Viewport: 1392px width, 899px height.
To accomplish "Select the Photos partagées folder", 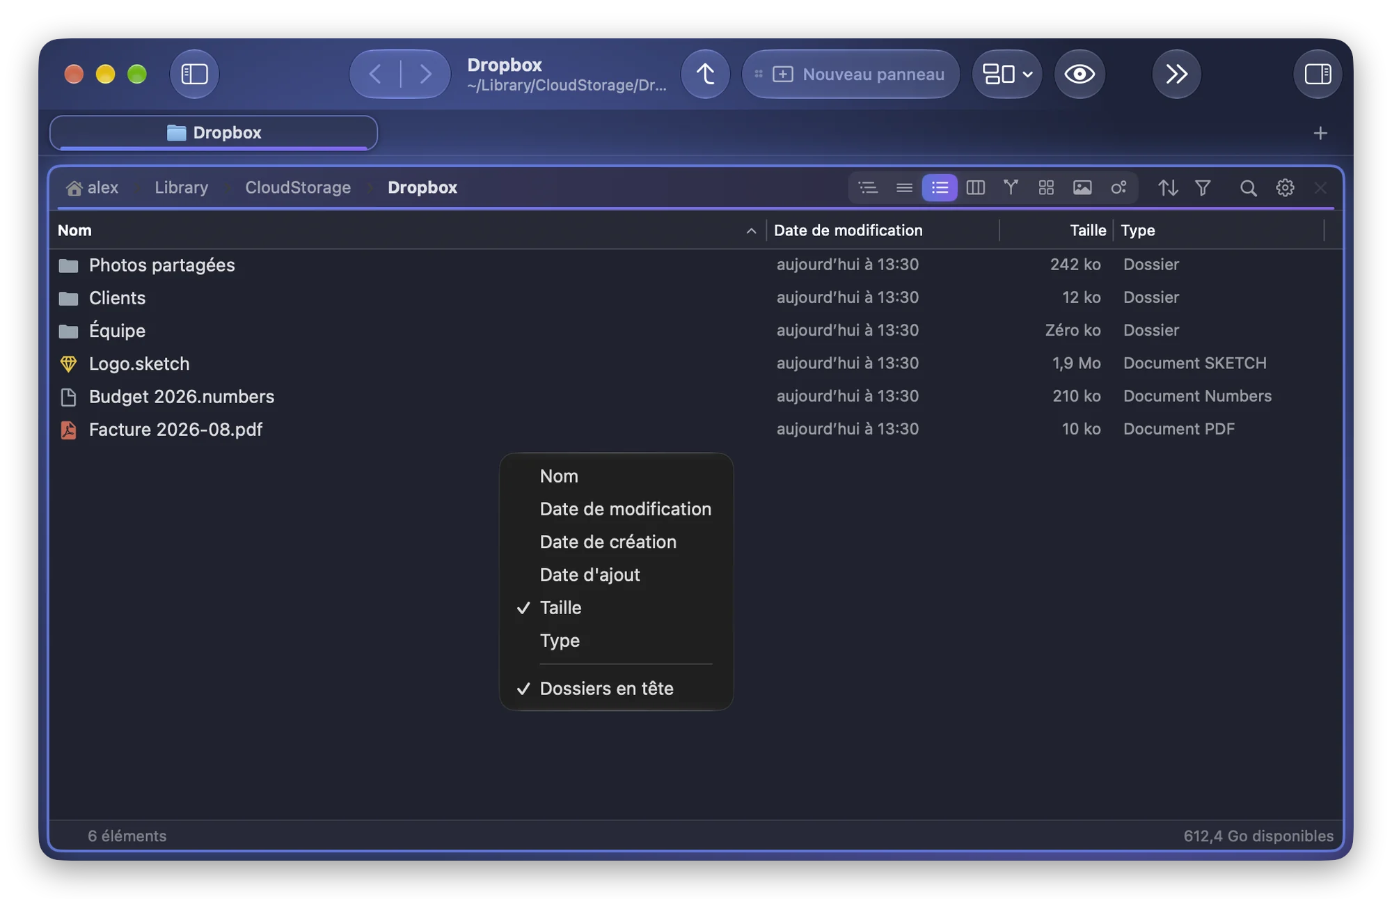I will (x=696, y=265).
